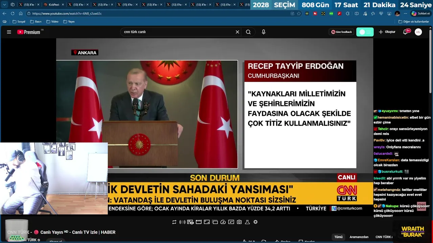
Task: Open browser three-dot settings menu
Action: [405, 13]
